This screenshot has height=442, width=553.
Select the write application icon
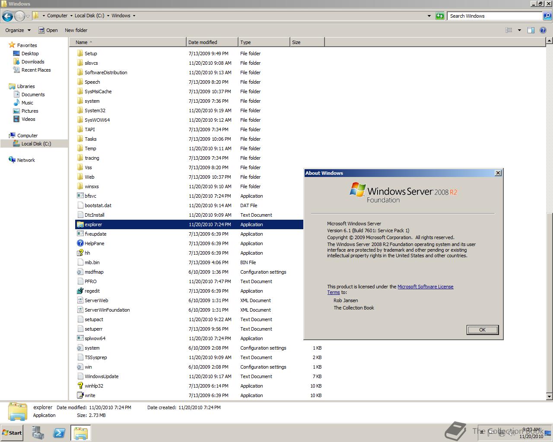point(80,395)
